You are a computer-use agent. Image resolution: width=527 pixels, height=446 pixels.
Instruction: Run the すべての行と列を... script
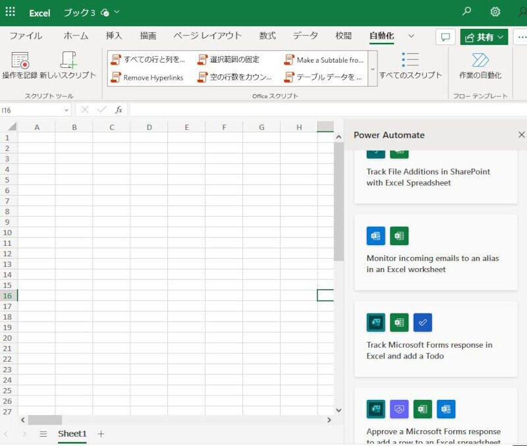(148, 59)
